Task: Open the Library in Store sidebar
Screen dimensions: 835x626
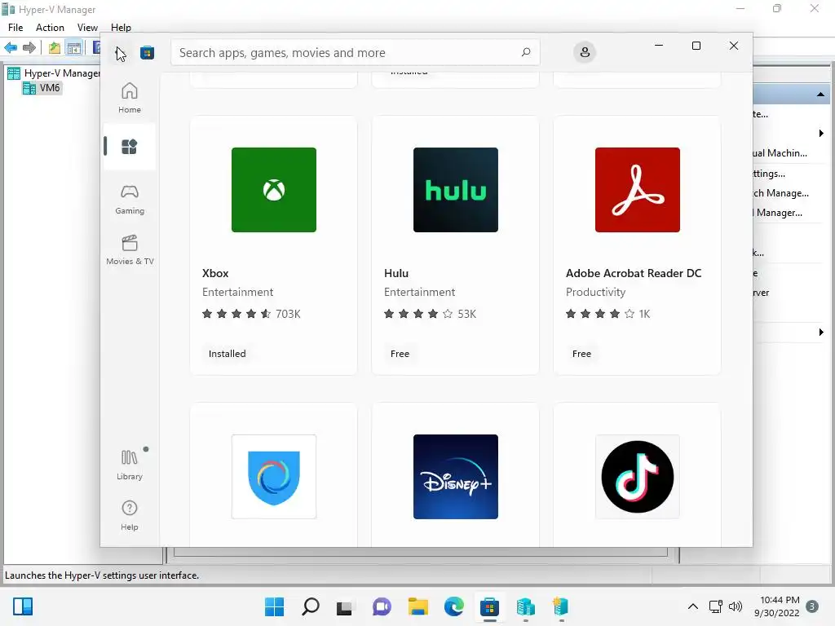Action: [130, 465]
